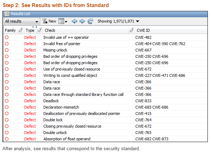Screen dimensions: 211x153
Task: Click the refresh results icon
Action: [x=91, y=21]
